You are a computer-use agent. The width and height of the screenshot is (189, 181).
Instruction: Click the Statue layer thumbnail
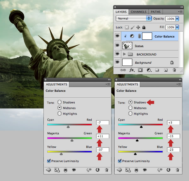127,45
